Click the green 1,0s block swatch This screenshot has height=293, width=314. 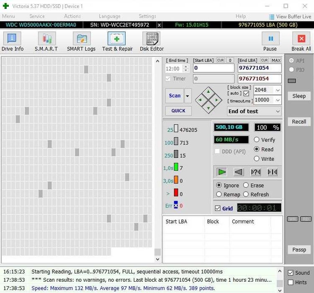click(176, 167)
